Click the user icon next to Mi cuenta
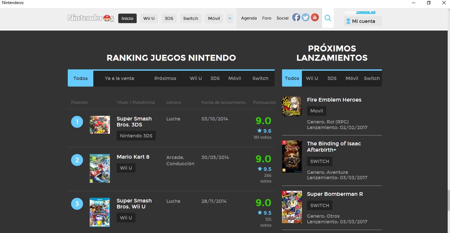Viewport: 450px width, 233px height. [x=348, y=21]
